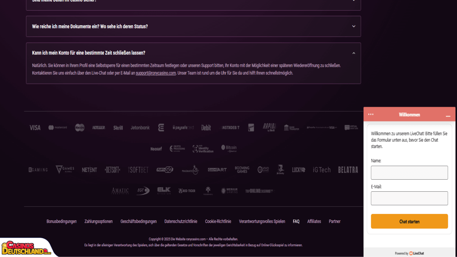Click the Bitcoin payment logo
Screen dimensions: 457x257
229,148
